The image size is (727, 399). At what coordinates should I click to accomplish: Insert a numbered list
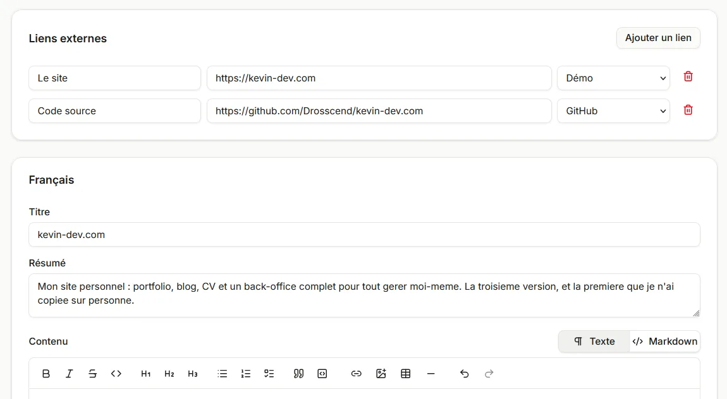246,374
